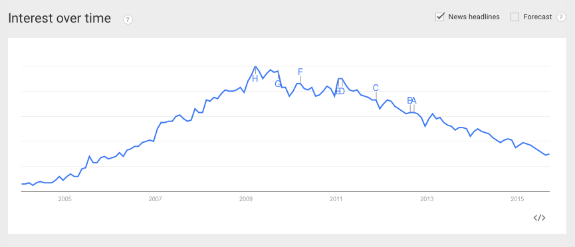This screenshot has height=247, width=575.
Task: Click the 2011 axis label
Action: (336, 199)
